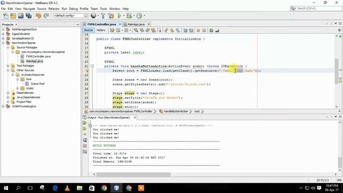
Task: Collapse the code fold on line 21
Action: tap(92, 66)
